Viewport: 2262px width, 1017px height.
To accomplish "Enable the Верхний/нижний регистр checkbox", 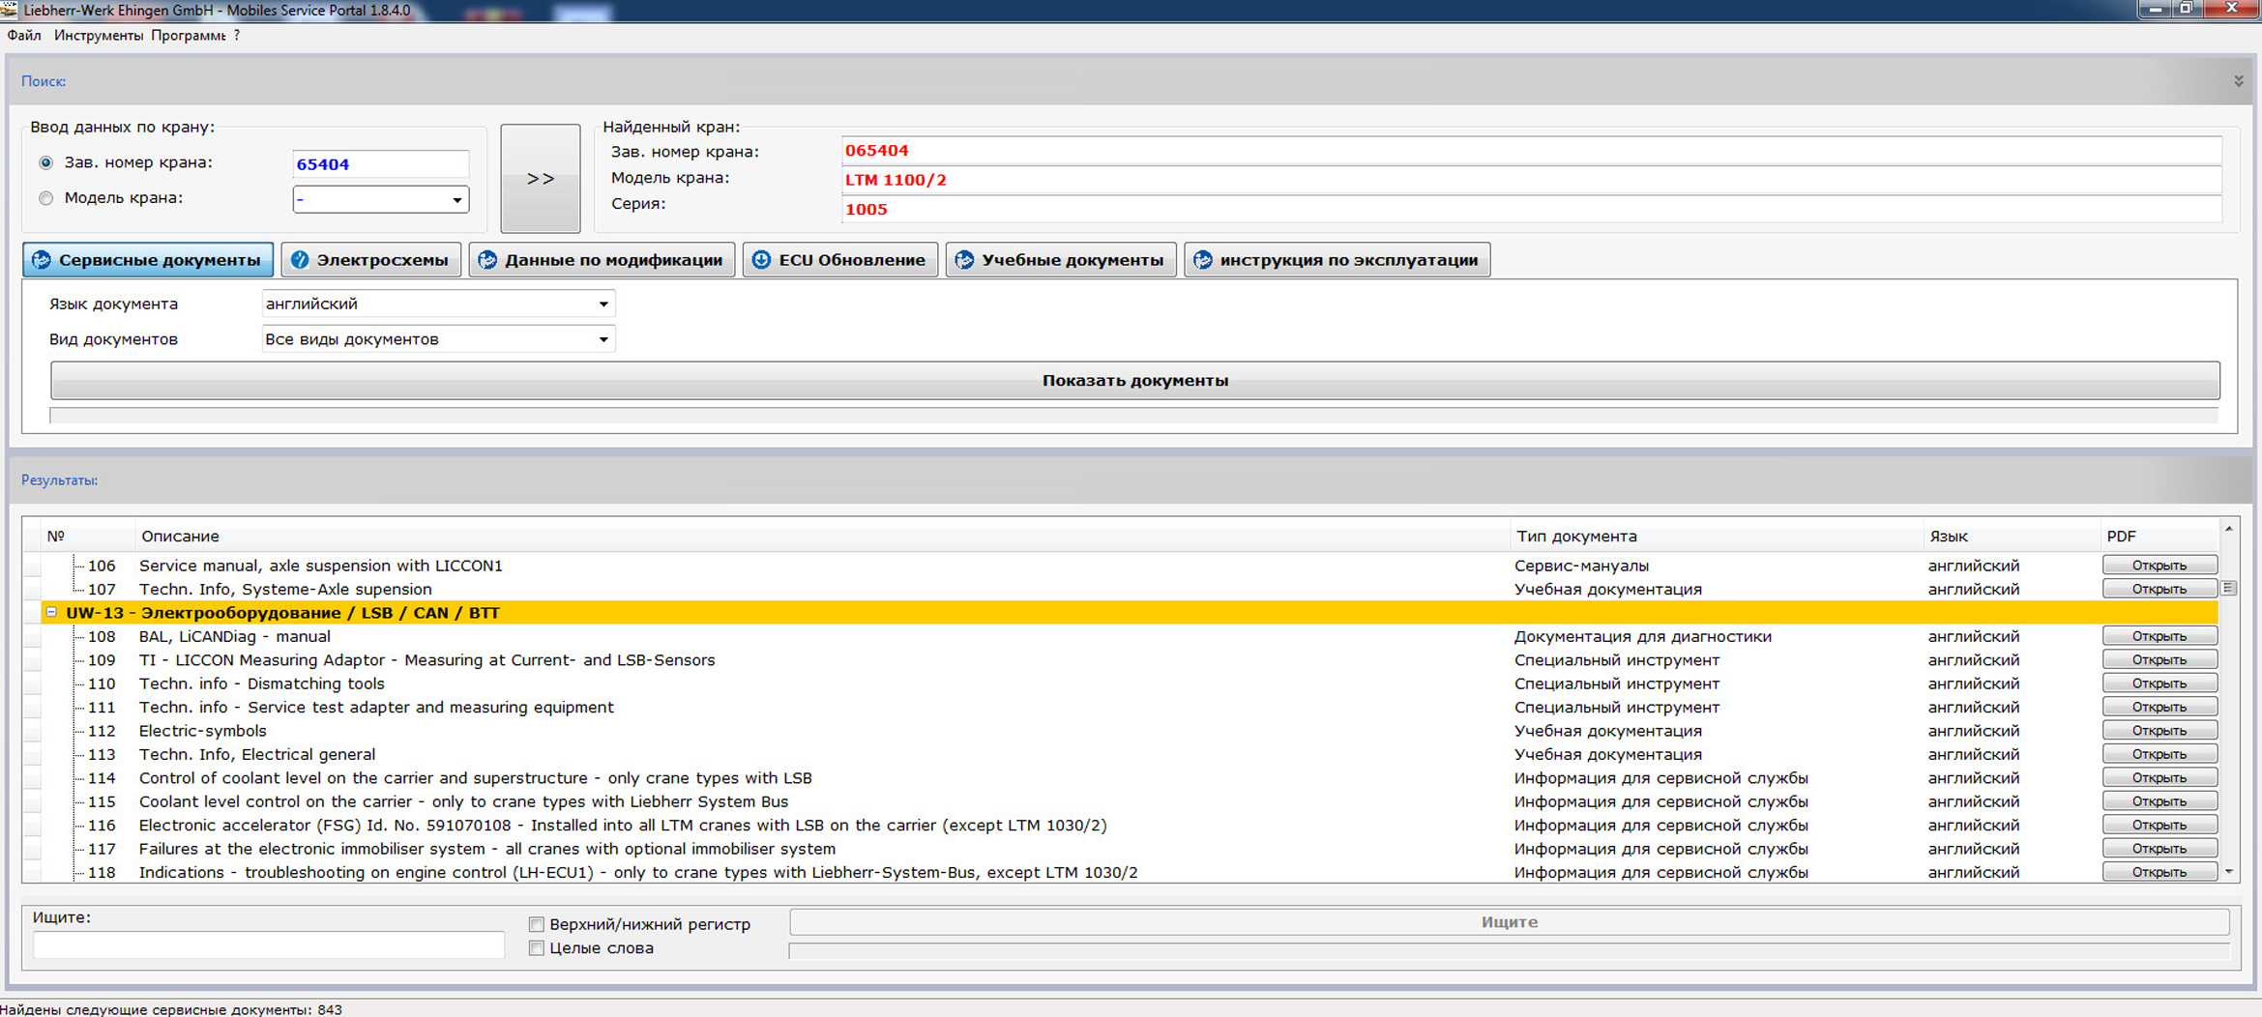I will [x=537, y=924].
